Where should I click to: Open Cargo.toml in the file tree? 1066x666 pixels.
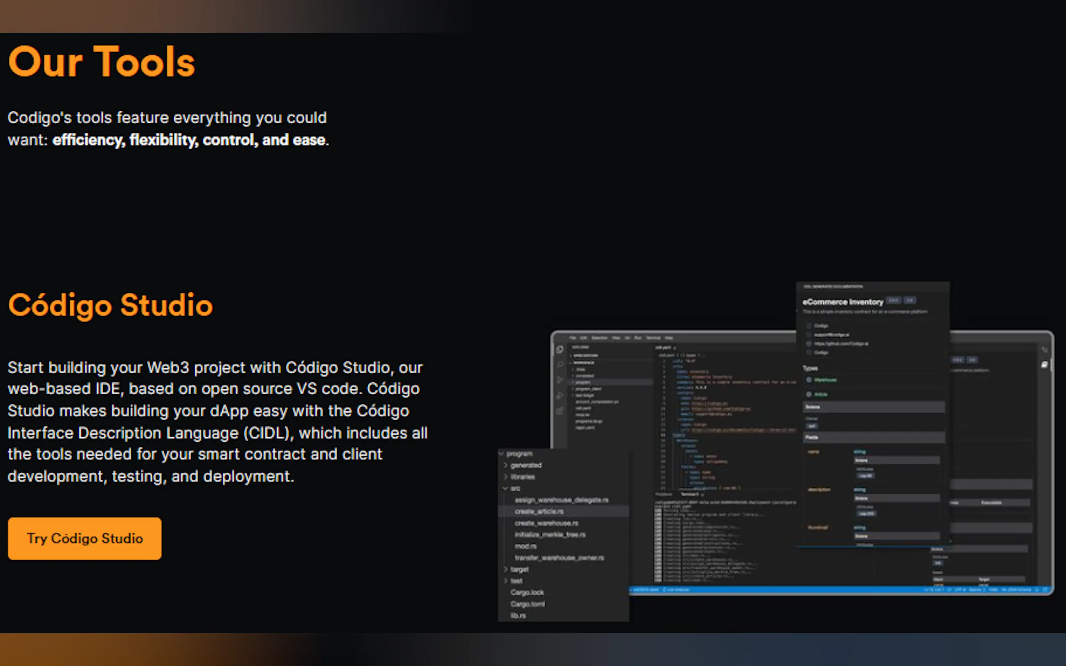(528, 604)
